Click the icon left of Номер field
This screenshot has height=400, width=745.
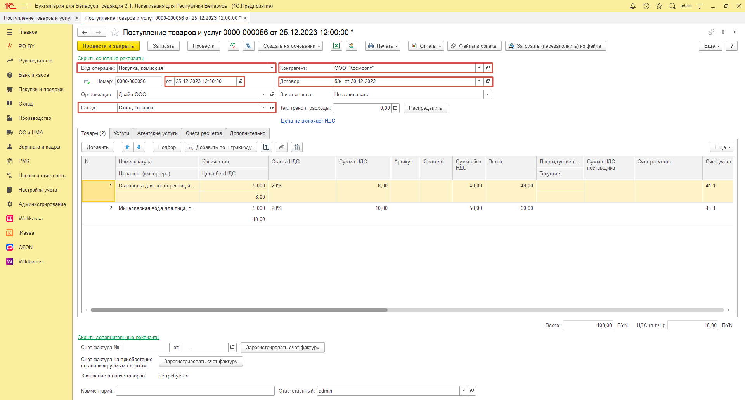coord(87,81)
